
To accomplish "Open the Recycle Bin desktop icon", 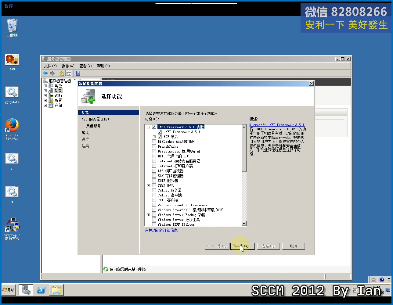I will pyautogui.click(x=12, y=28).
